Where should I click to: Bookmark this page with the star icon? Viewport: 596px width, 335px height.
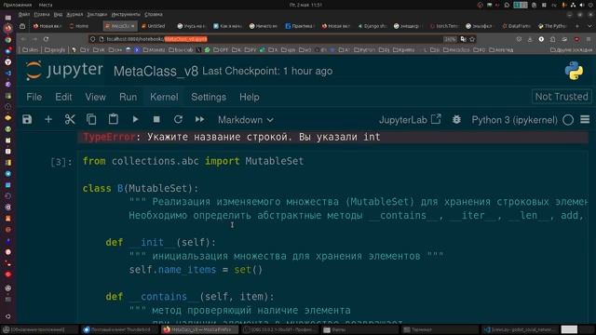point(472,39)
